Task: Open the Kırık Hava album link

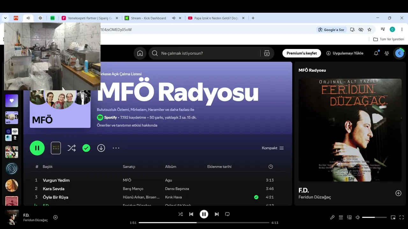Action: pos(173,197)
